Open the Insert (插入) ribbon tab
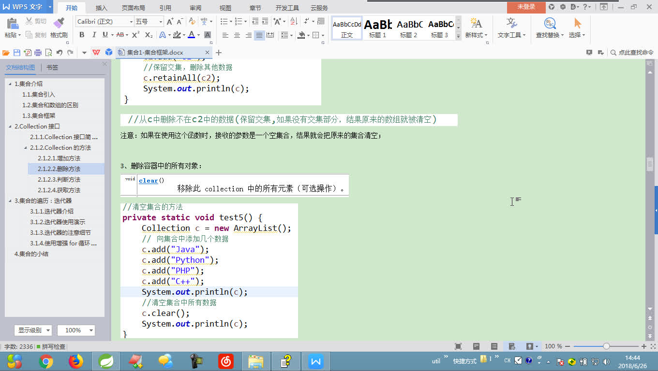 (x=102, y=8)
